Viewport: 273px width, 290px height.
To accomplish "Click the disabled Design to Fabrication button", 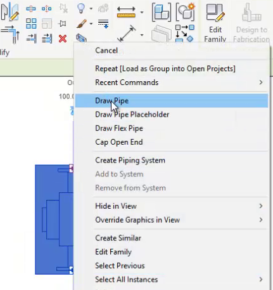I will pyautogui.click(x=251, y=23).
